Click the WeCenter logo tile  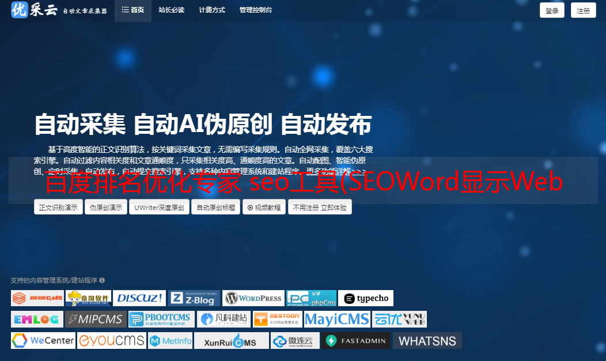[x=43, y=340]
